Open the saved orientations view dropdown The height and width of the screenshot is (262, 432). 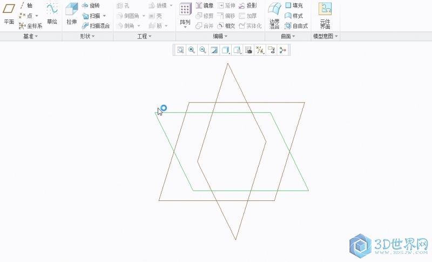pos(237,50)
